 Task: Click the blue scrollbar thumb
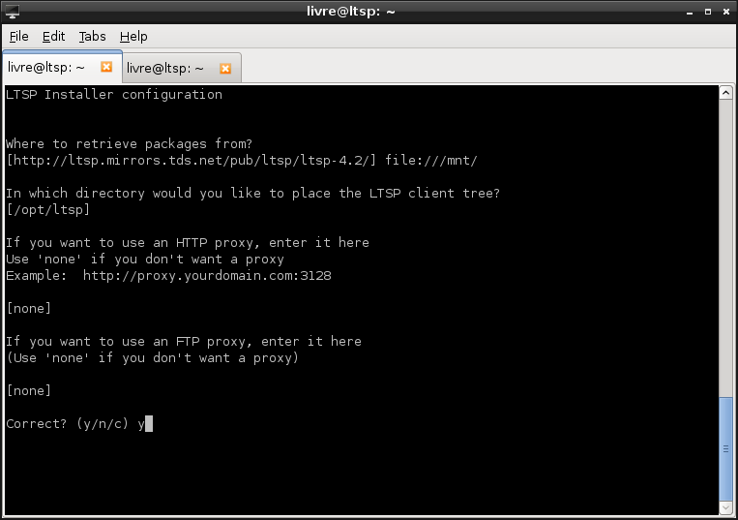[725, 449]
